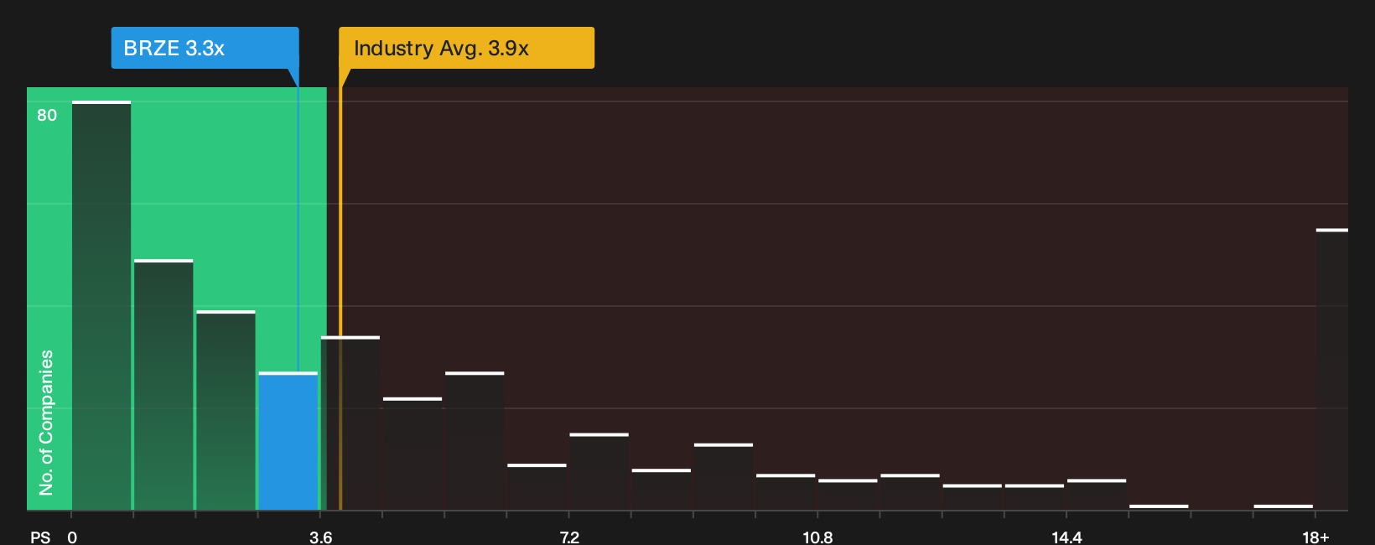Click the PS axis label
Screen dimensions: 1375x545
tap(40, 537)
